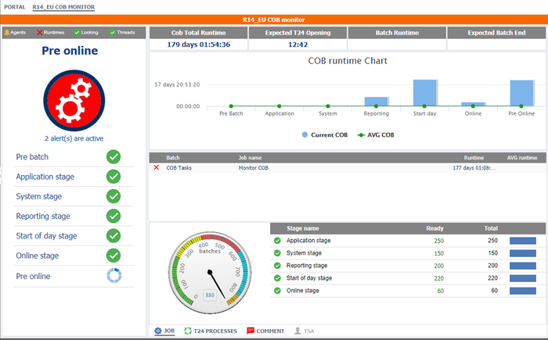The width and height of the screenshot is (548, 340).
Task: Click the Pre batch green checkmark icon
Action: click(114, 157)
